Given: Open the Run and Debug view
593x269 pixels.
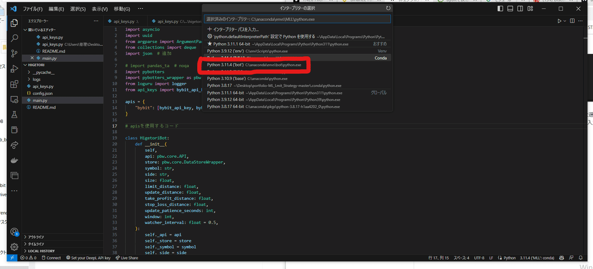Looking at the screenshot, I should click(x=14, y=68).
